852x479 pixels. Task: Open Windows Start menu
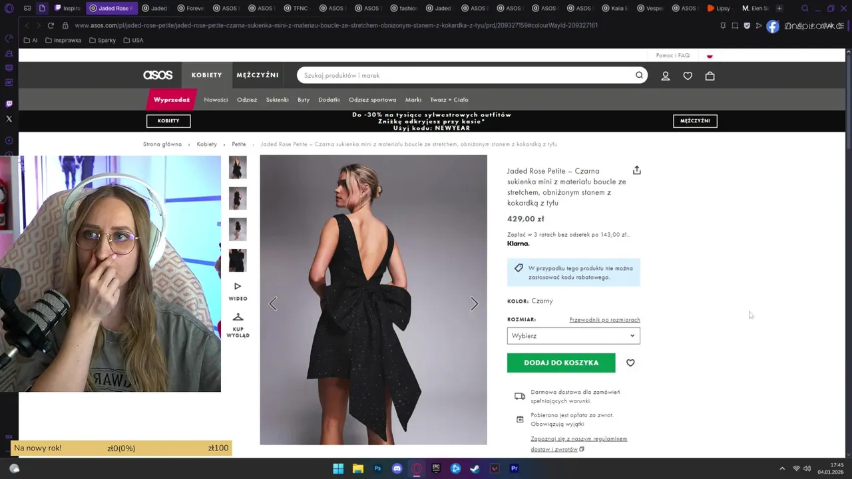point(338,468)
